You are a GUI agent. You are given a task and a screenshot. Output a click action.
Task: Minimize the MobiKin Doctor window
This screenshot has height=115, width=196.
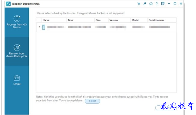(169, 4)
